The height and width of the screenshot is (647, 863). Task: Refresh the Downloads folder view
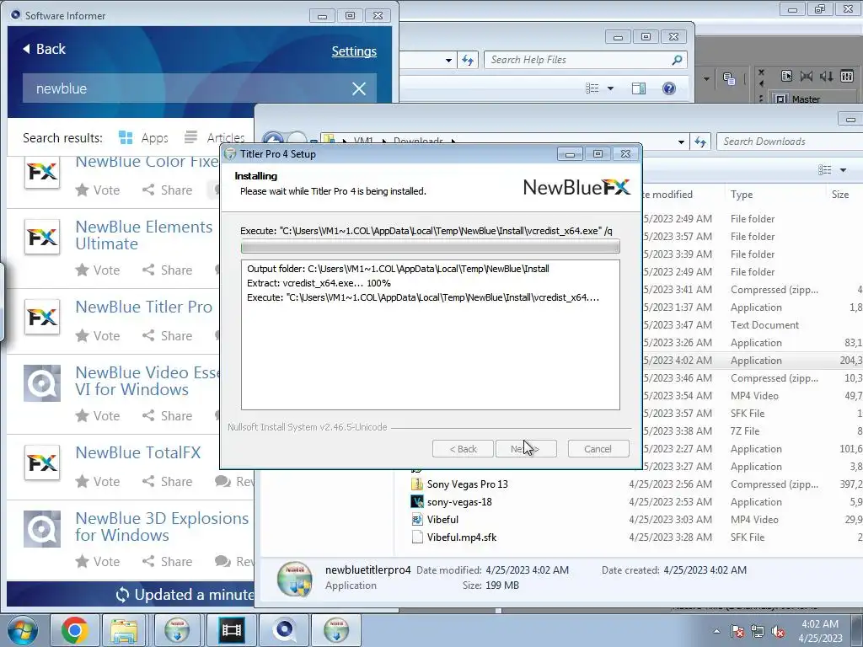click(x=700, y=142)
